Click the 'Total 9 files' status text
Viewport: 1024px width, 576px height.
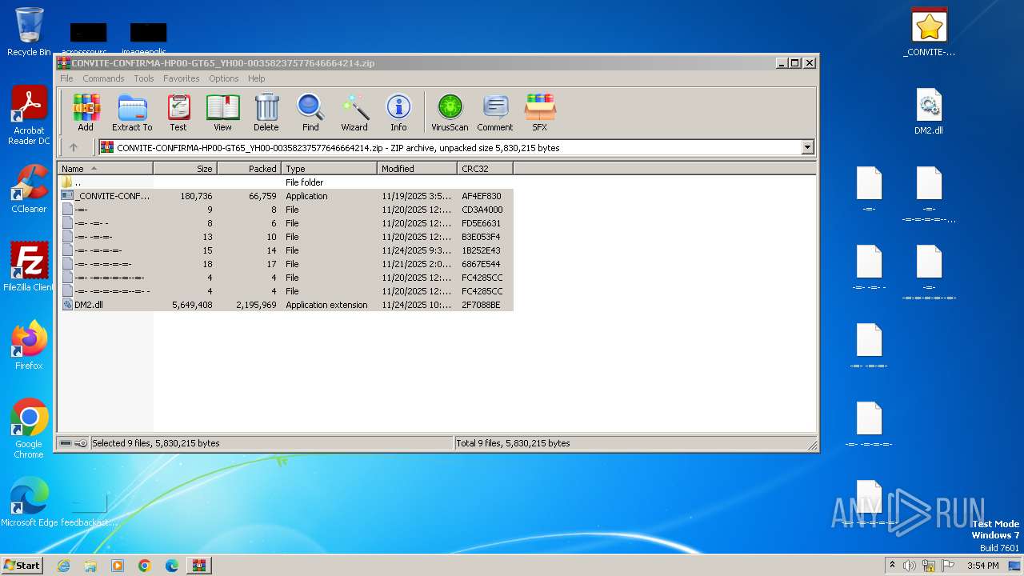(513, 443)
